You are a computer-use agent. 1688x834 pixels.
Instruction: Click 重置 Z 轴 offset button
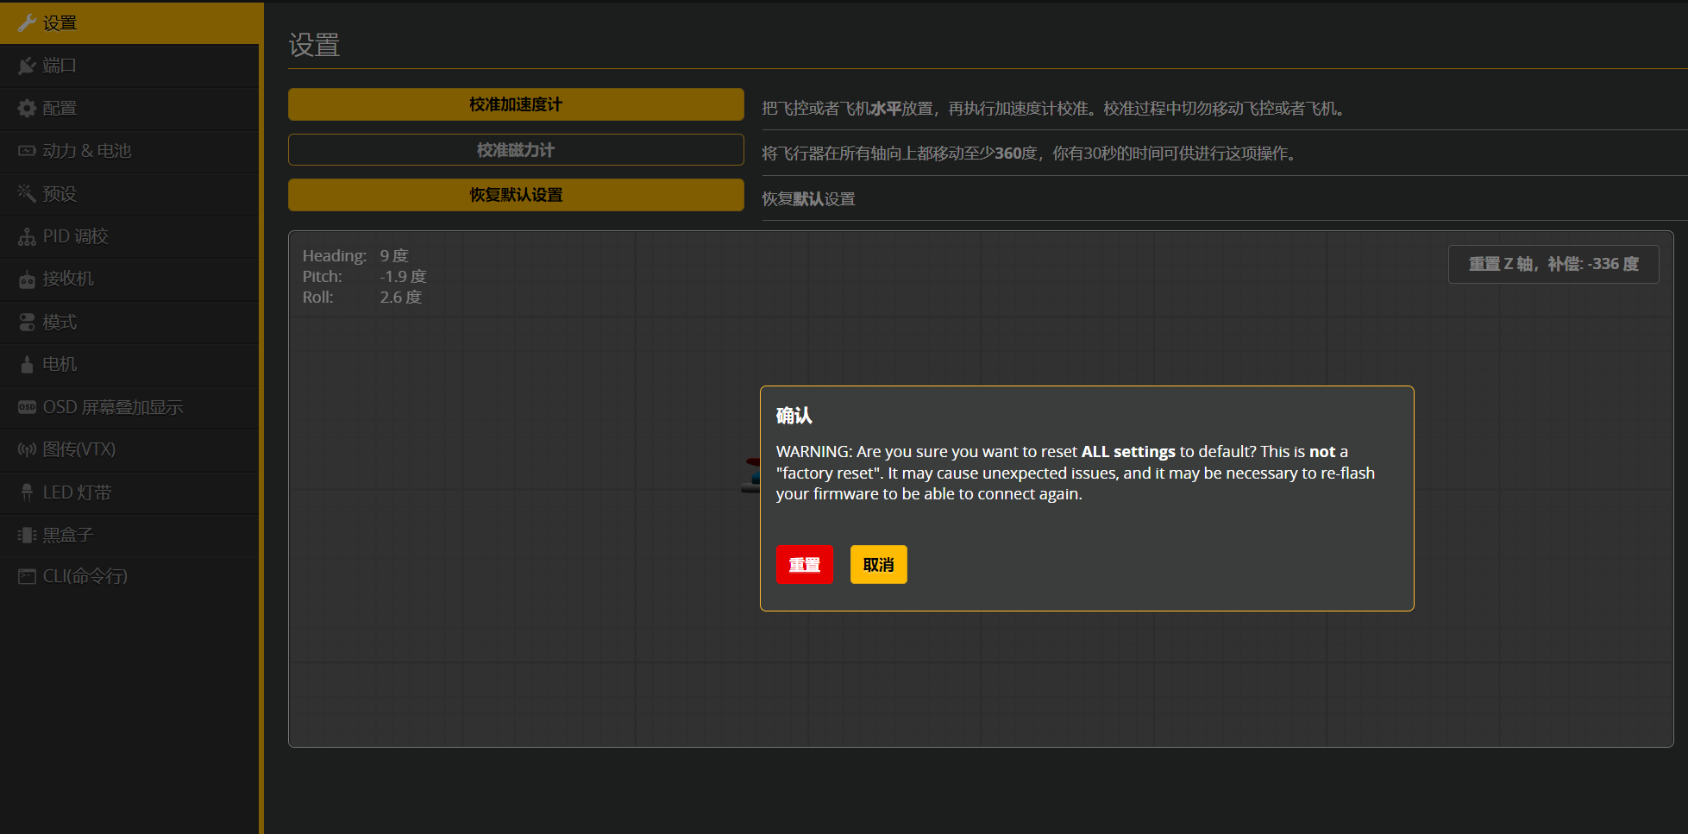pyautogui.click(x=1553, y=264)
